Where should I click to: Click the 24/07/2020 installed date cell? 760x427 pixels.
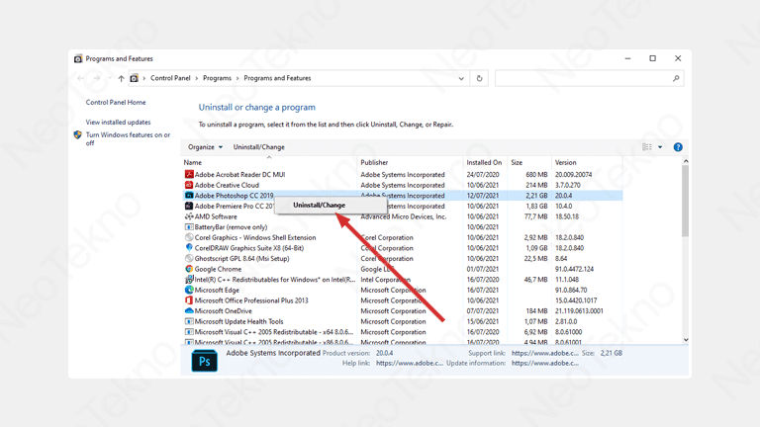483,174
